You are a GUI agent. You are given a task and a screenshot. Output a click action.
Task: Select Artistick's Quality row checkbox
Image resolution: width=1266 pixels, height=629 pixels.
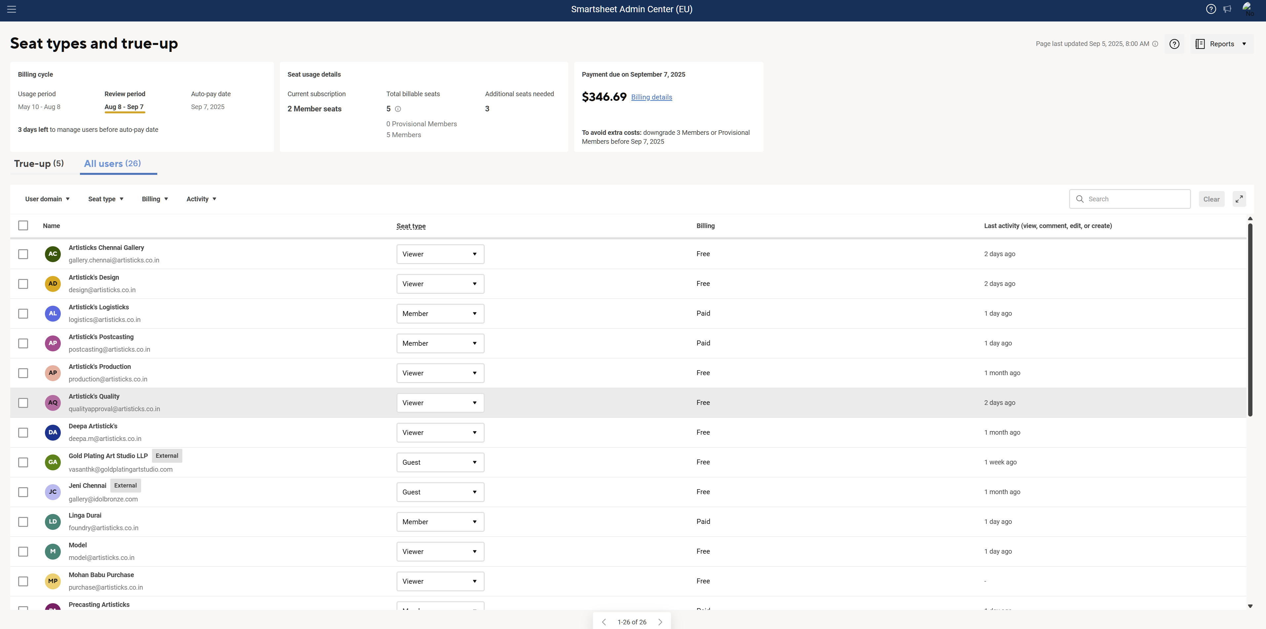click(23, 403)
